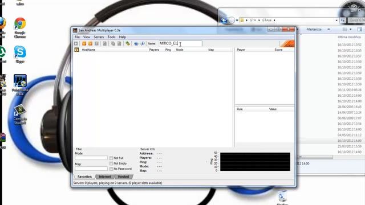Click the orange SA-MP logo in toolbar
The image size is (365, 205).
pos(287,43)
